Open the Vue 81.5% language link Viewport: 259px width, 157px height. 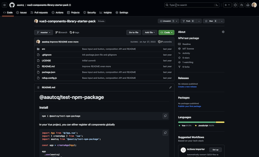[185, 126]
